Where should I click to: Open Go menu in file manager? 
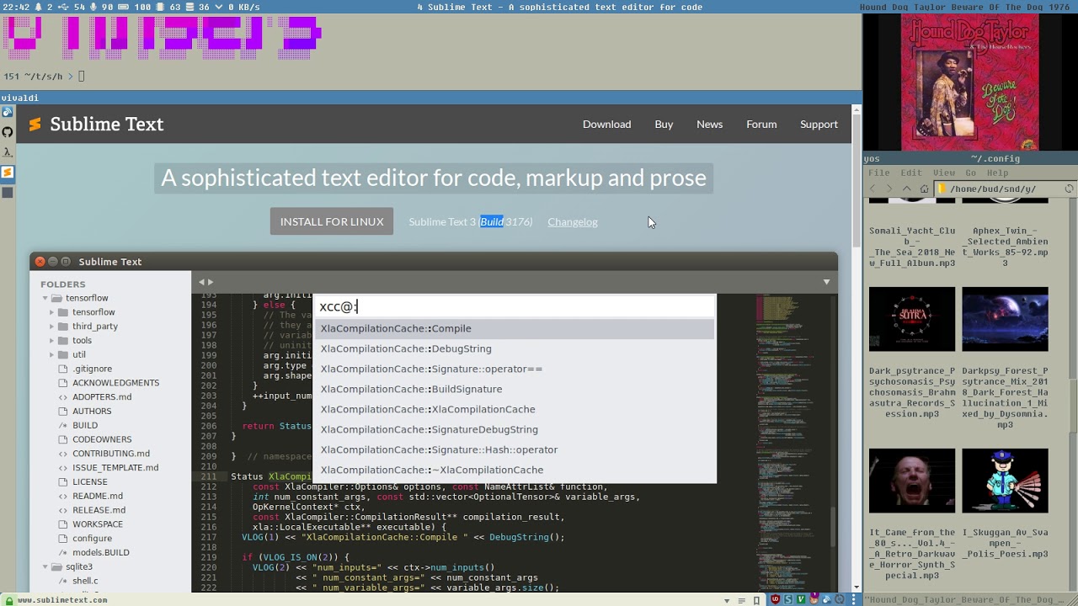tap(971, 173)
